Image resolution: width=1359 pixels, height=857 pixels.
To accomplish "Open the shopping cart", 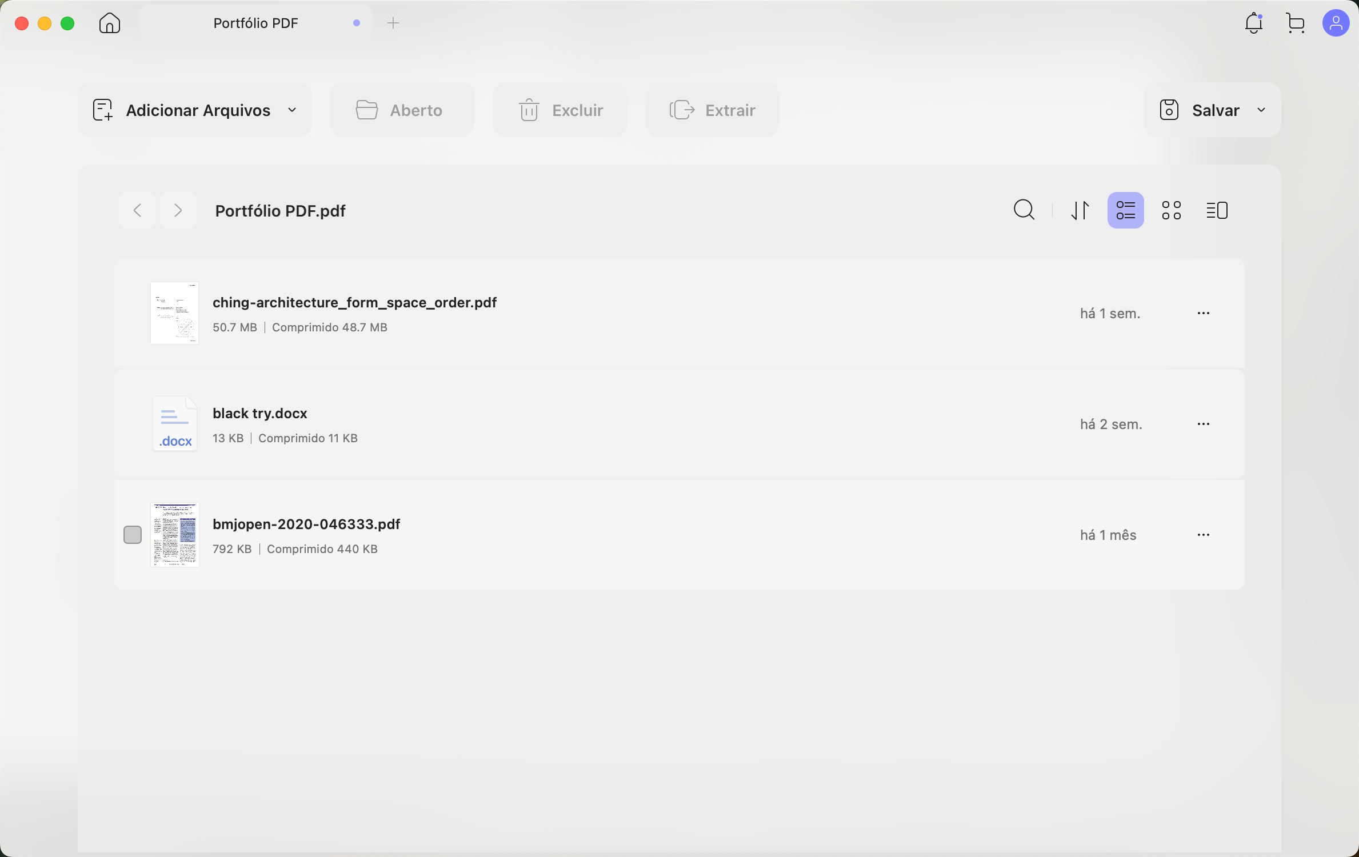I will pyautogui.click(x=1295, y=23).
